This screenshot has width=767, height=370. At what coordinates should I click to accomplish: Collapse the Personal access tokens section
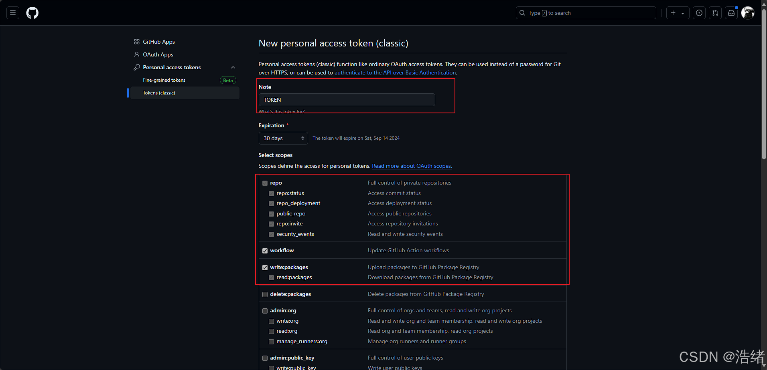click(x=233, y=67)
